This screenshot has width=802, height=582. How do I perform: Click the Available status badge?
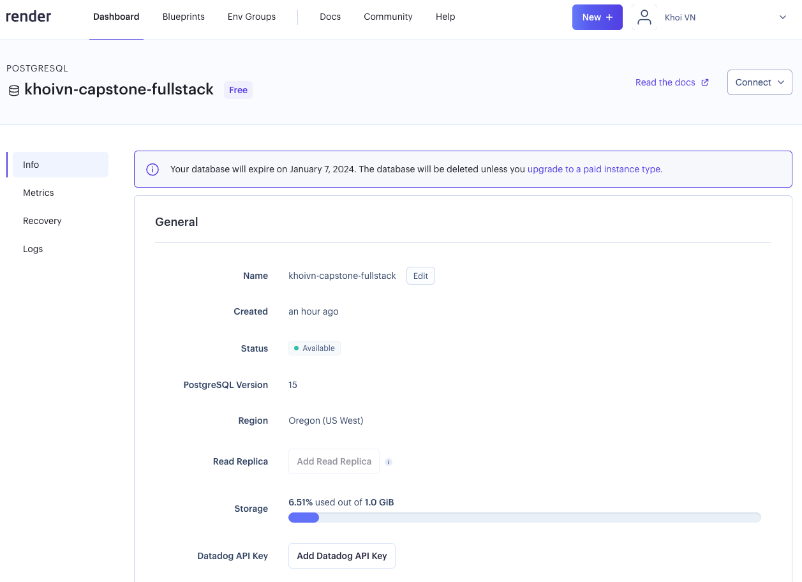315,348
